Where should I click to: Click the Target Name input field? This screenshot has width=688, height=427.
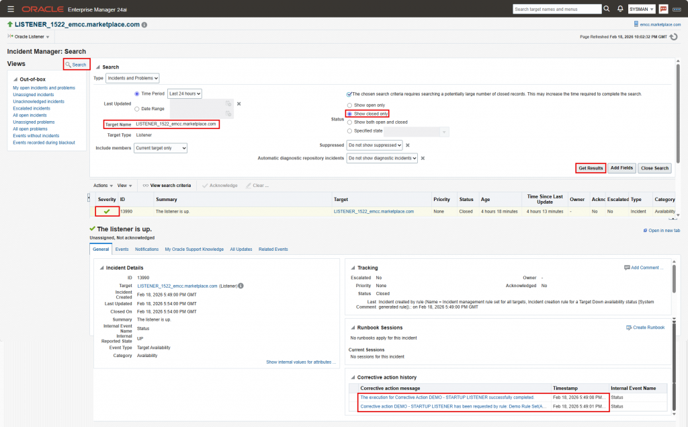[176, 124]
